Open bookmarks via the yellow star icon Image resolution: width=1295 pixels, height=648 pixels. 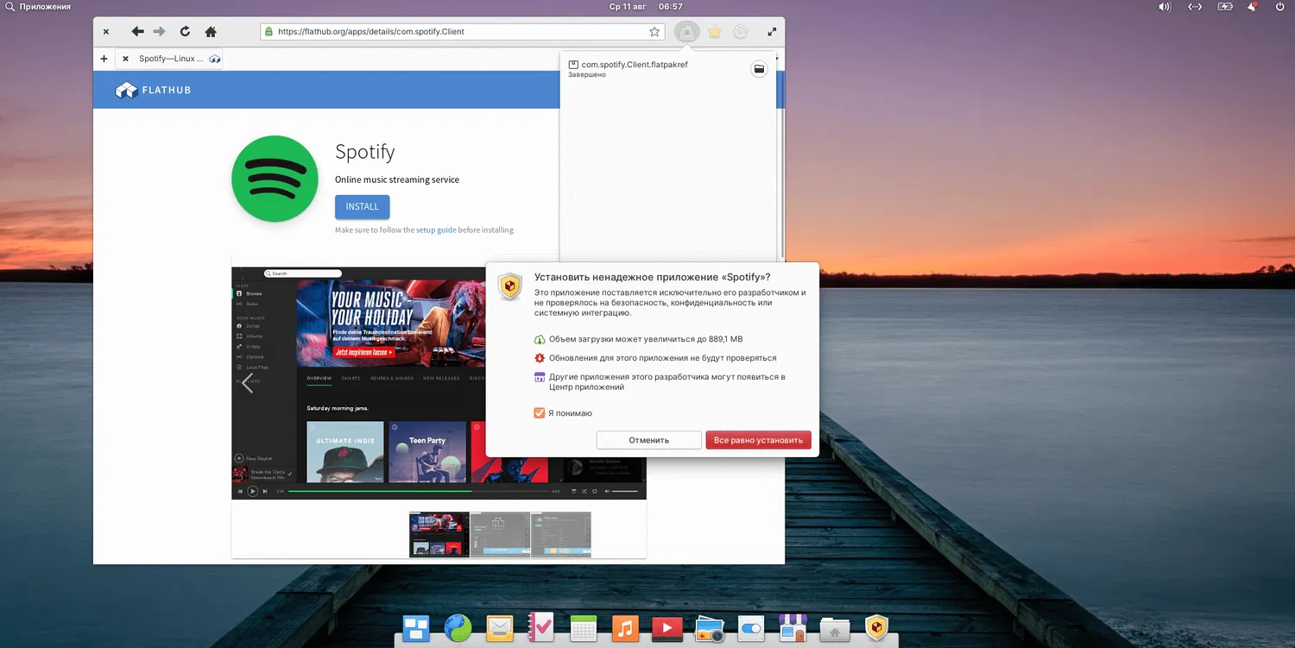coord(715,32)
